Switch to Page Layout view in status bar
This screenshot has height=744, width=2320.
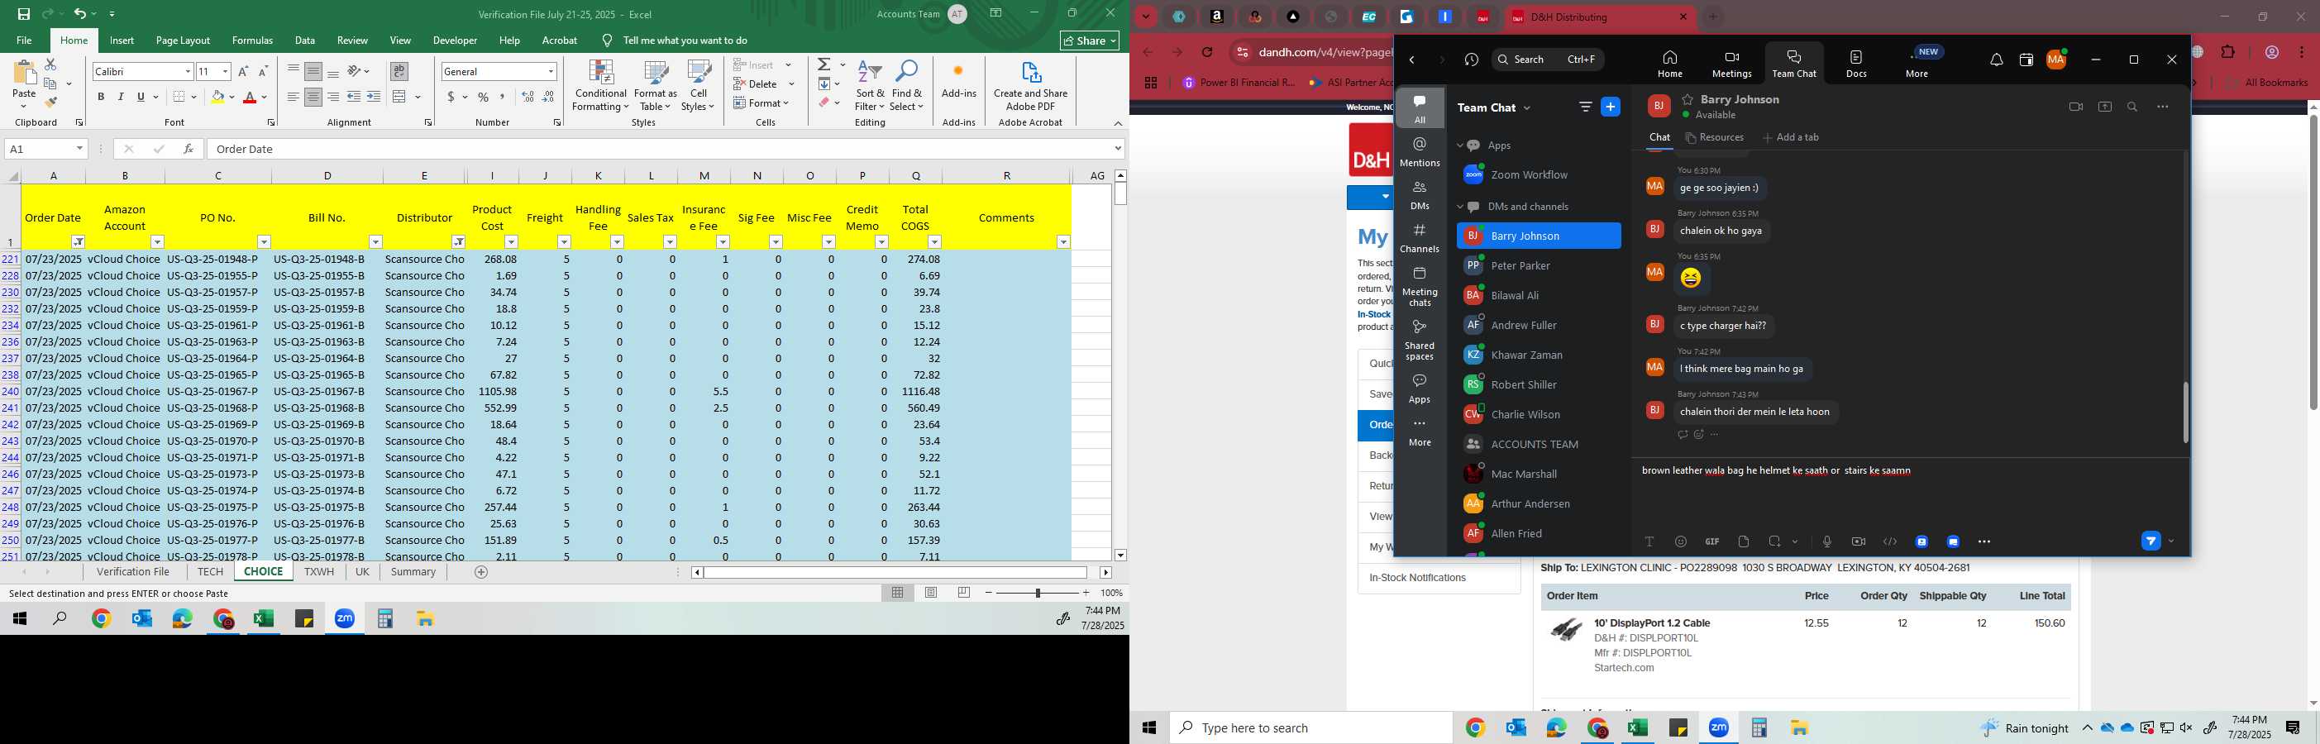coord(931,593)
